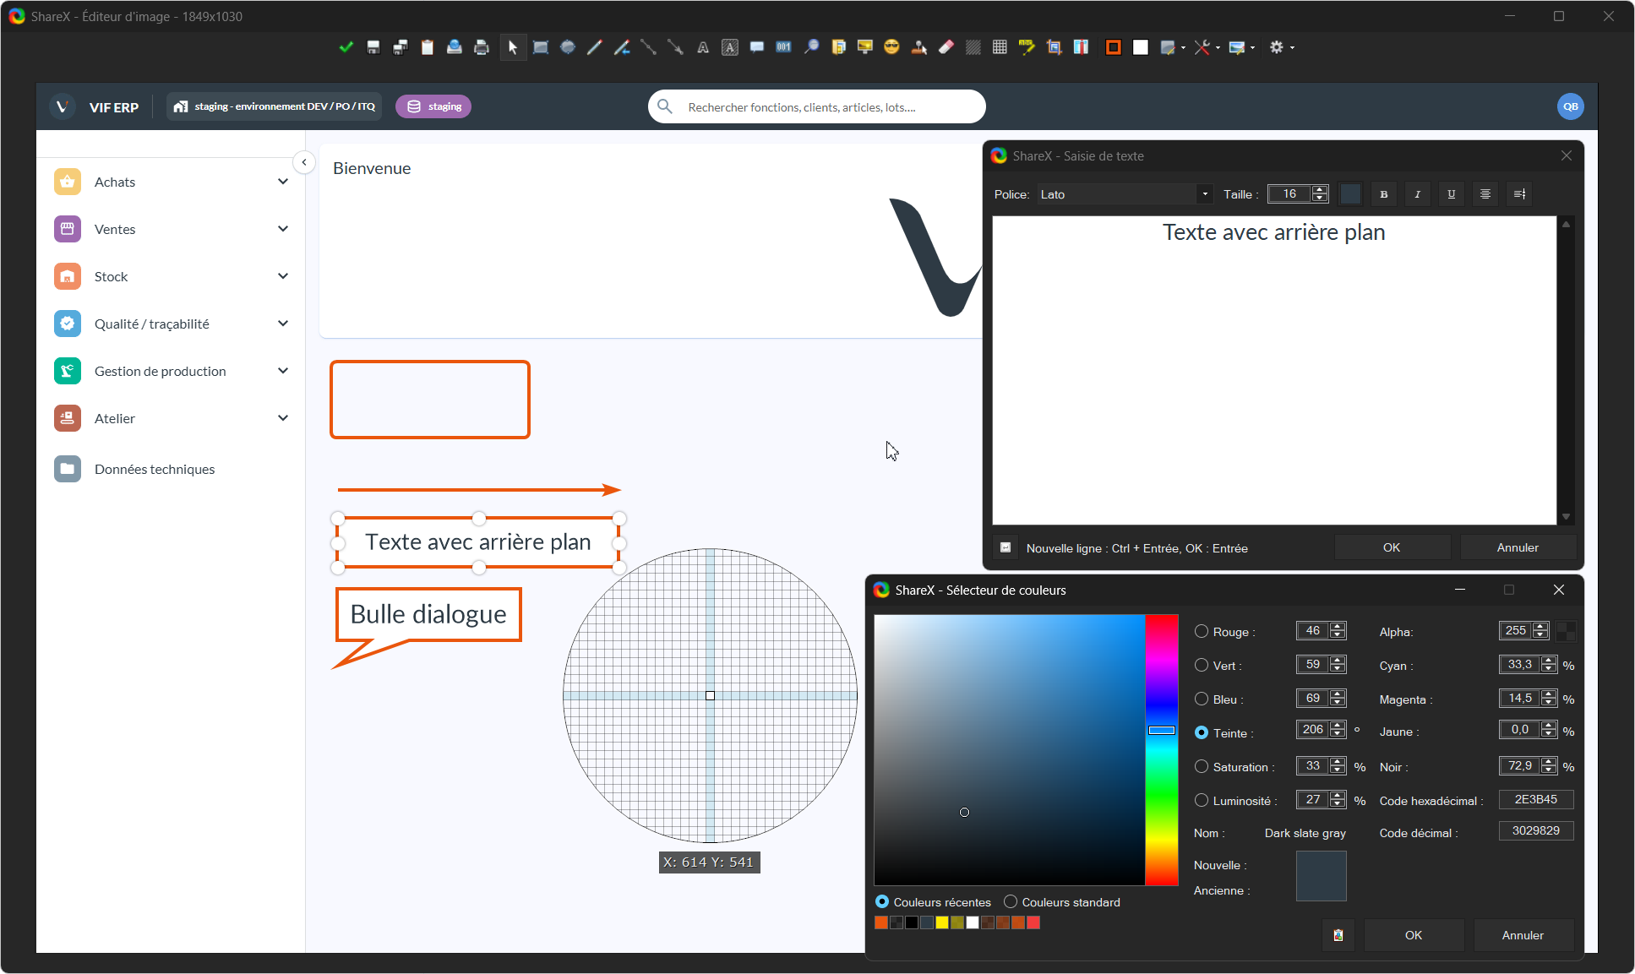
Task: Select the Magnify tool
Action: point(811,48)
